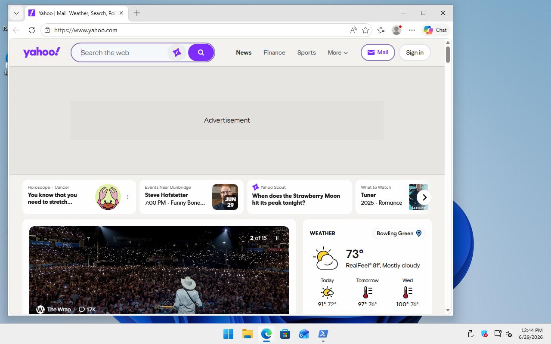Open Yahoo Mail button

click(x=378, y=52)
